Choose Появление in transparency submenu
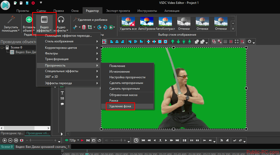 coord(127,66)
